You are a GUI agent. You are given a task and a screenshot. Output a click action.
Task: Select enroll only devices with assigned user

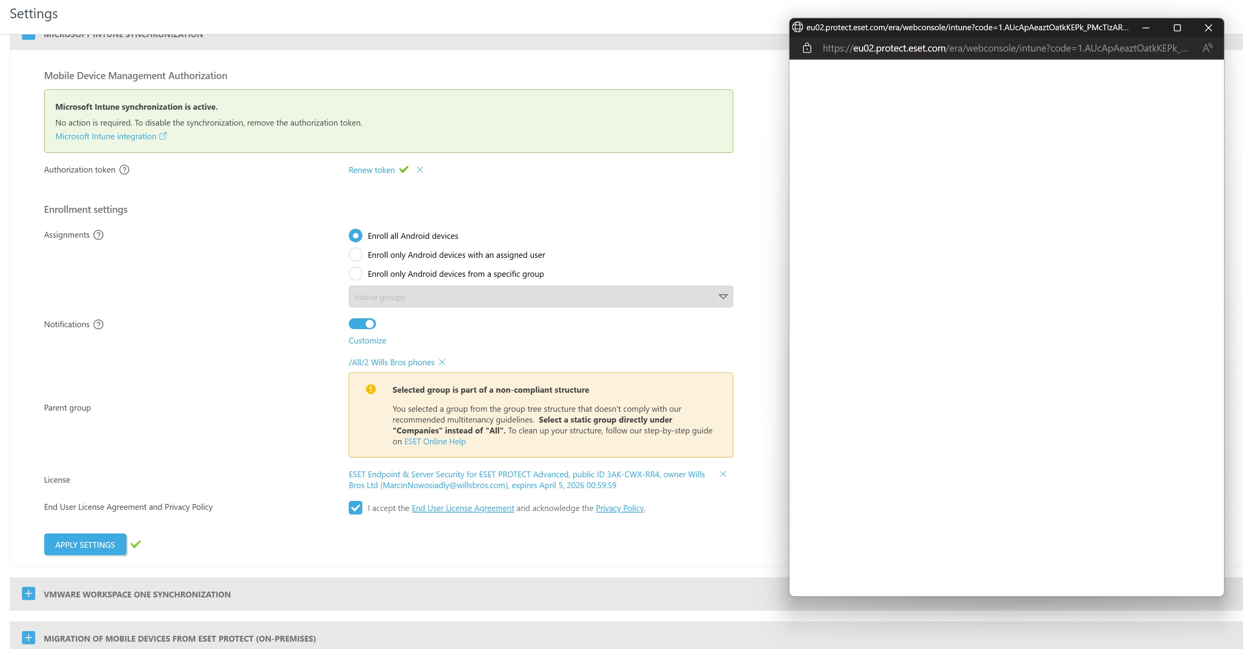(x=355, y=255)
